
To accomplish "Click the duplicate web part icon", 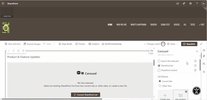I will pos(18,51).
